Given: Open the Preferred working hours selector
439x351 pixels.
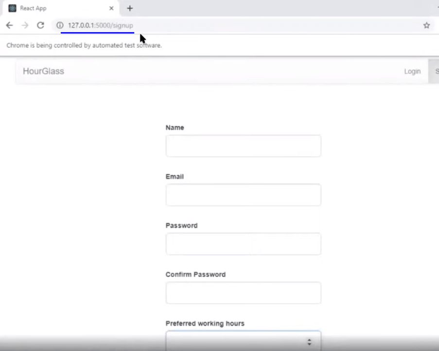Looking at the screenshot, I should point(243,341).
